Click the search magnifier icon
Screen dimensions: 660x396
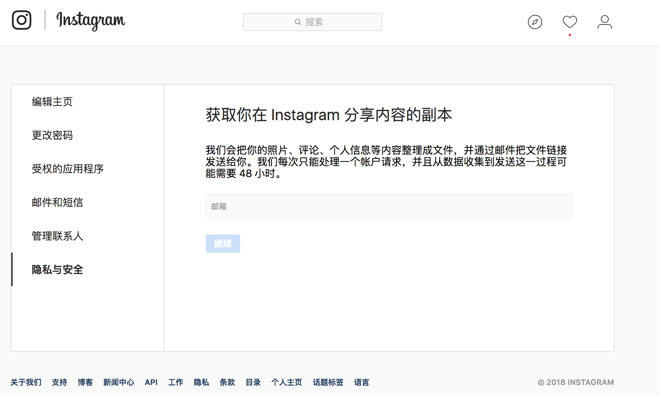point(298,22)
